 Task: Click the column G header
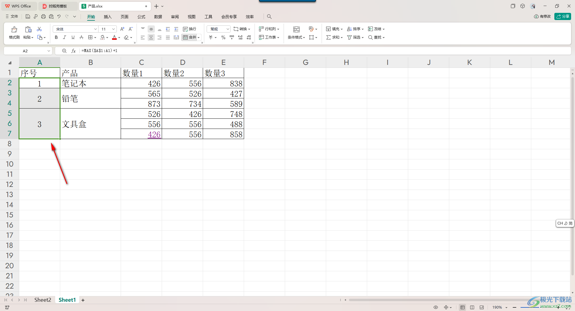click(305, 62)
